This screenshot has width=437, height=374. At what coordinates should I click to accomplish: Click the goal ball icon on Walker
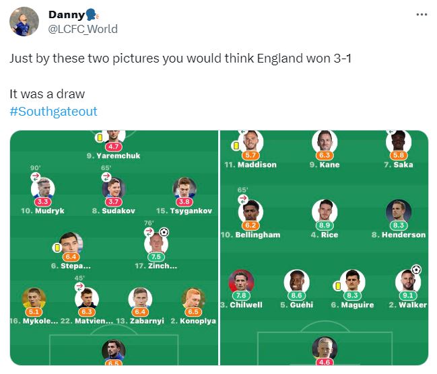click(416, 269)
